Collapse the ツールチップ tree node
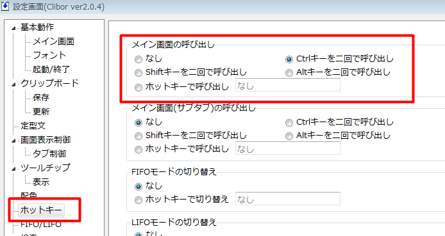Image resolution: width=445 pixels, height=236 pixels. [x=13, y=169]
